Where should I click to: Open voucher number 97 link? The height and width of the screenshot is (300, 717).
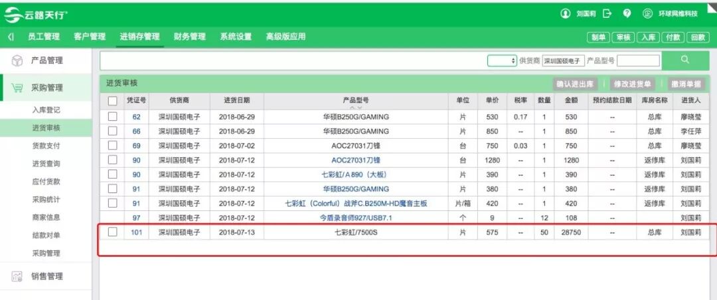coord(136,218)
